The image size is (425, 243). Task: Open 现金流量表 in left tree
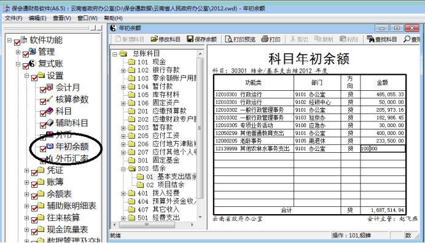pyautogui.click(x=67, y=229)
